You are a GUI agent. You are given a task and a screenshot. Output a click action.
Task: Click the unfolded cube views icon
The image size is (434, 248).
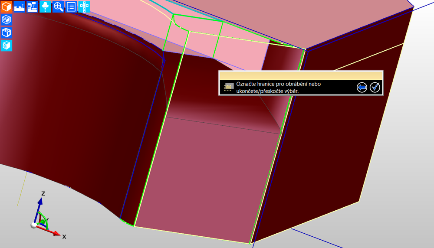click(84, 7)
